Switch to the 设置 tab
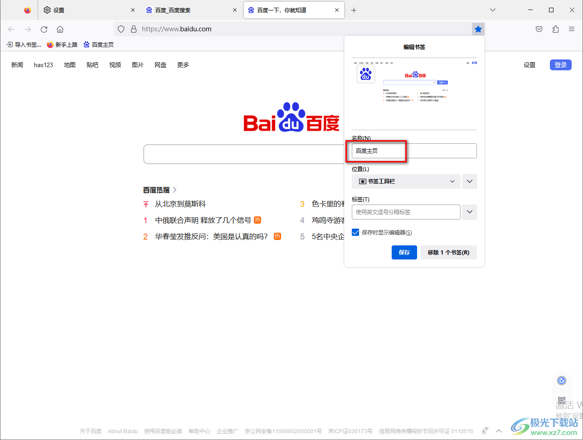Screen dimensions: 583x440 [89, 10]
